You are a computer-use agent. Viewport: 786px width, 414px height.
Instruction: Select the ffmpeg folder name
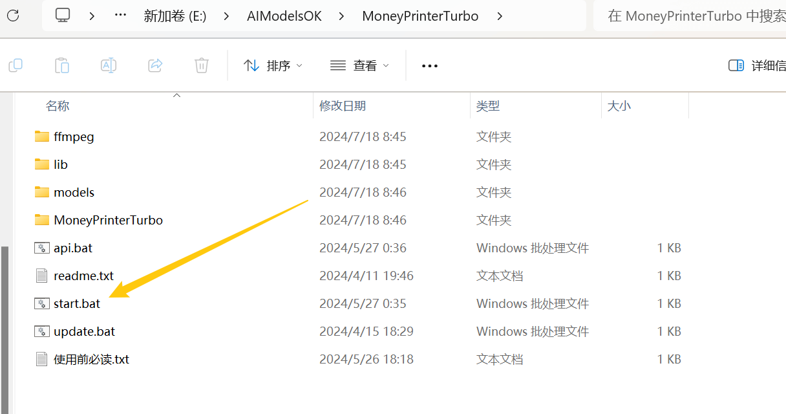point(74,137)
